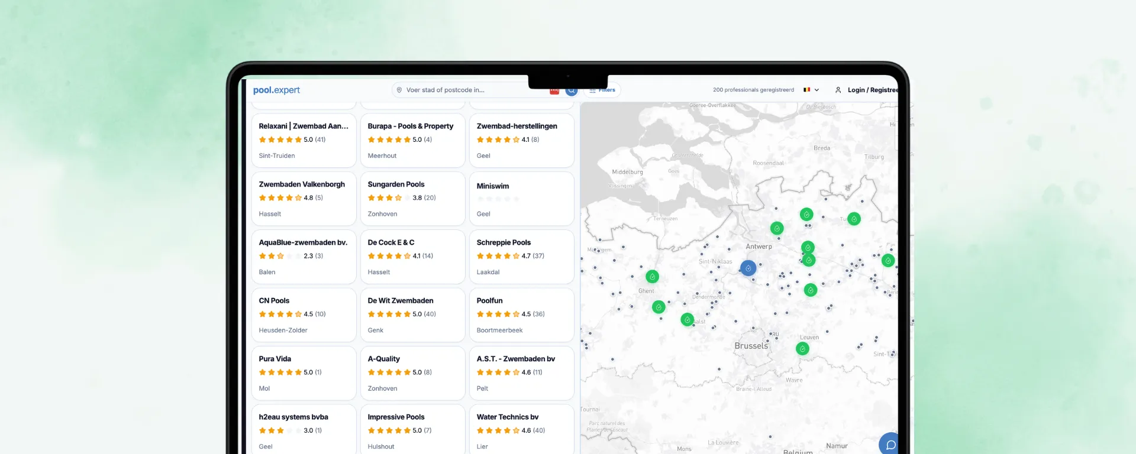Viewport: 1136px width, 454px height.
Task: Open the Burapa - Pools & Property card
Action: point(412,141)
